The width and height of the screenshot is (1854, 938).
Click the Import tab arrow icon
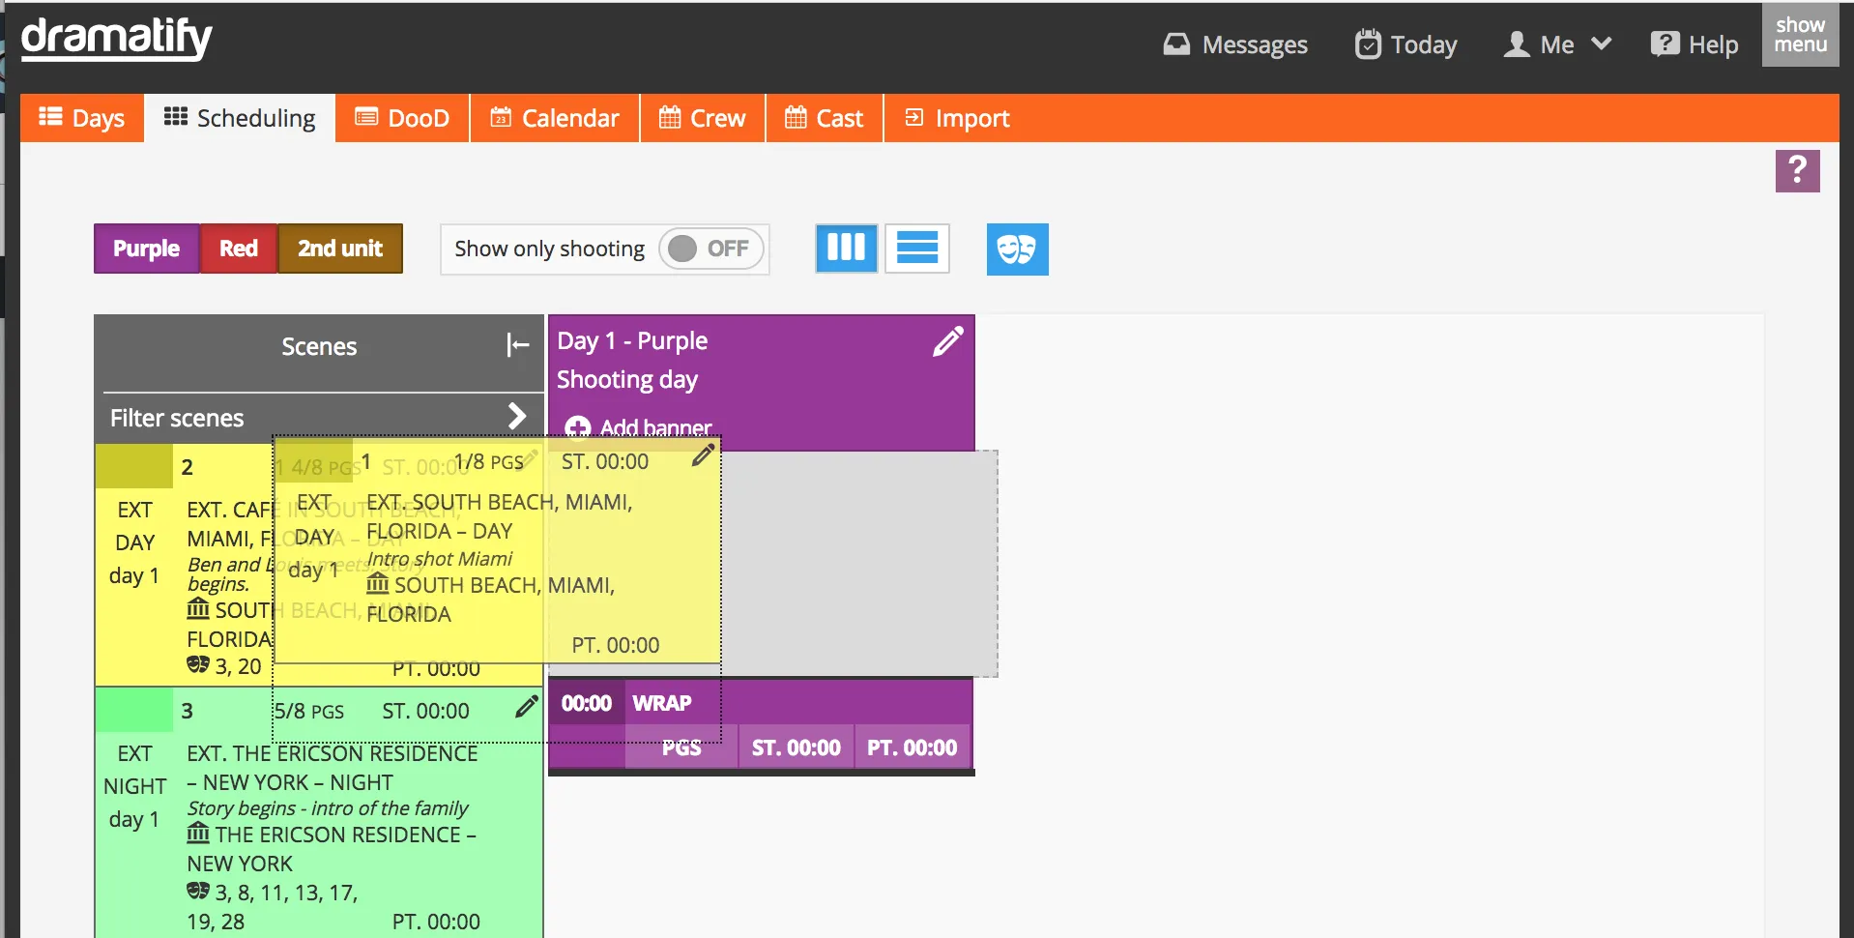click(x=913, y=117)
